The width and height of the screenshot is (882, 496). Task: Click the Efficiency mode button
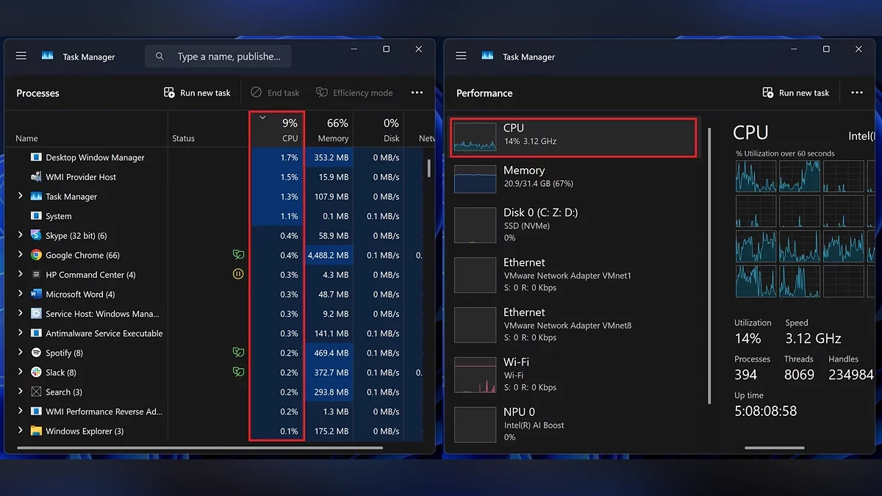click(354, 93)
